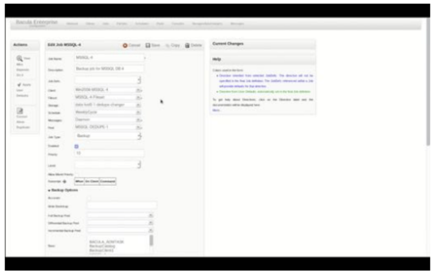Screen dimensions: 435x272
Task: Copy the current job
Action: tap(173, 45)
